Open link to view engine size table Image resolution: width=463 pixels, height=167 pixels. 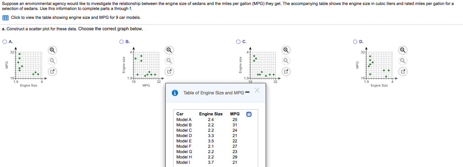76,17
